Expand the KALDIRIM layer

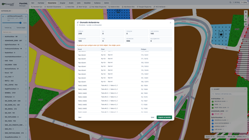[3, 65]
